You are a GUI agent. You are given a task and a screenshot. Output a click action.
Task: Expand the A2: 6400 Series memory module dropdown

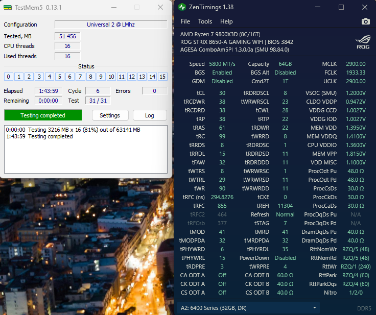tap(248, 308)
